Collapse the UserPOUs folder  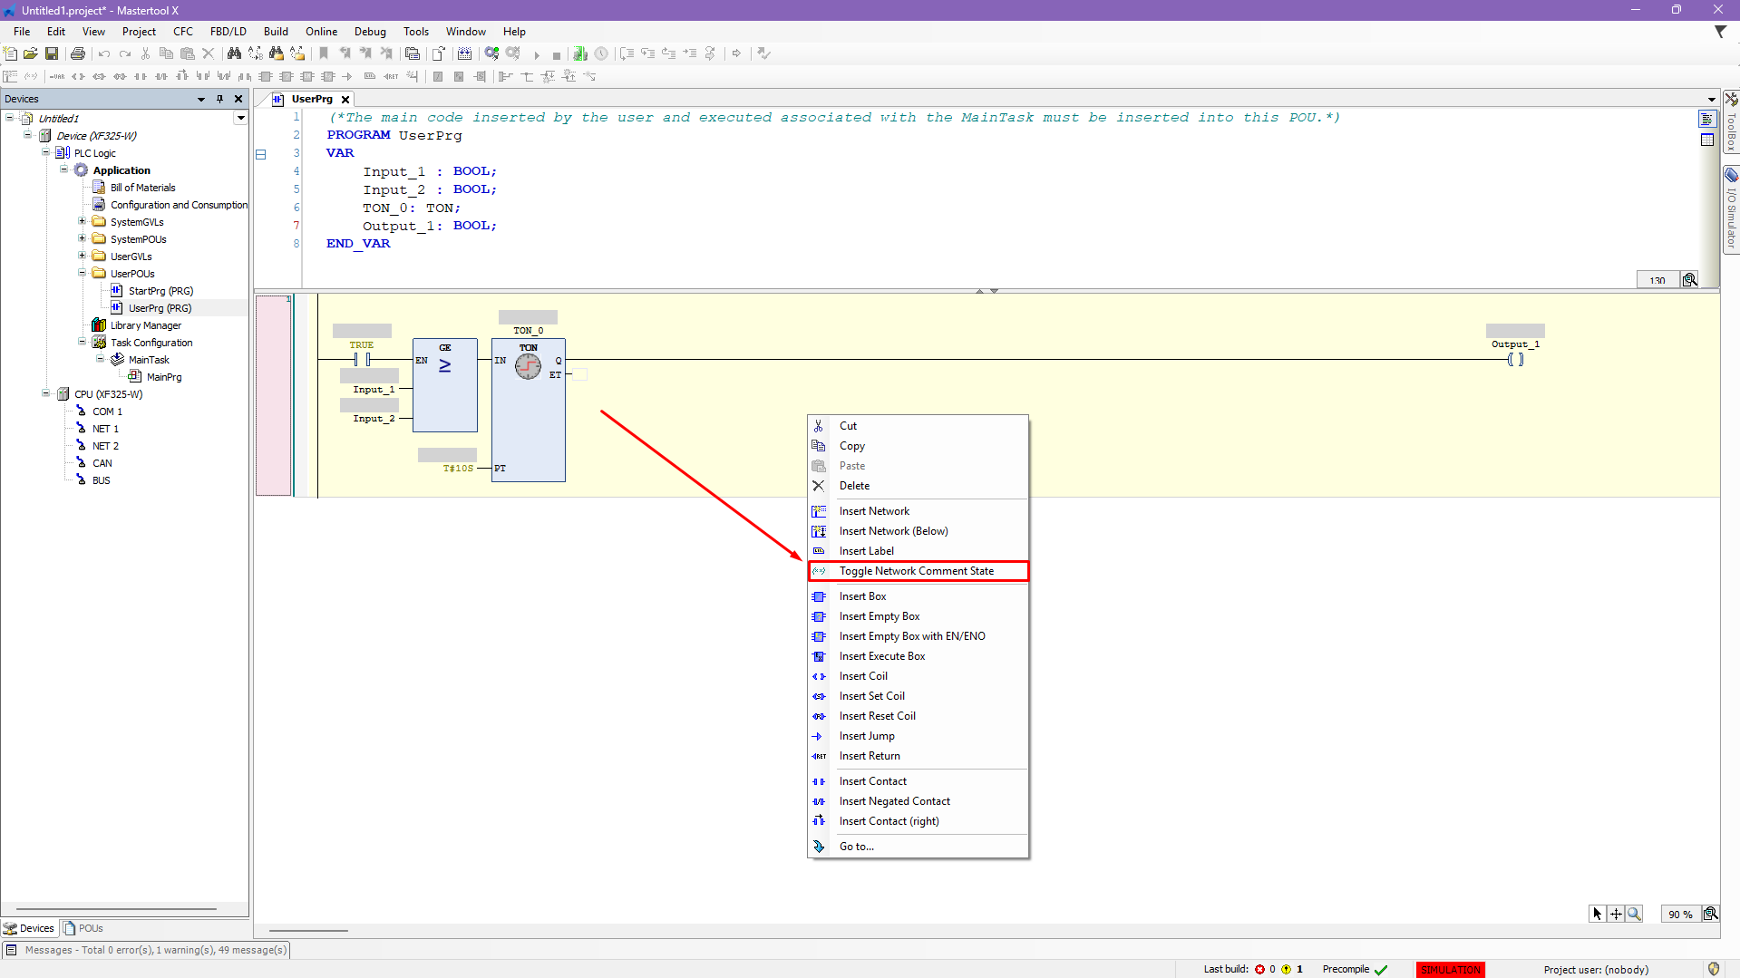coord(82,273)
